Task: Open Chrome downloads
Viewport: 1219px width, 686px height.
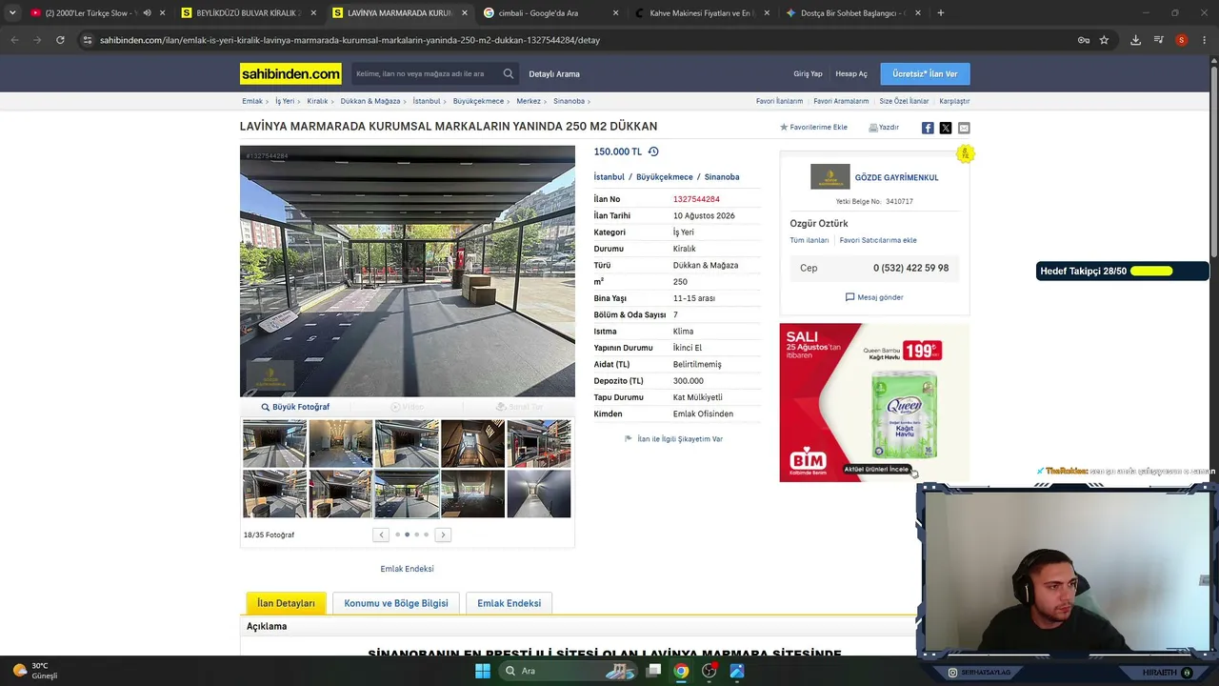Action: (1135, 40)
